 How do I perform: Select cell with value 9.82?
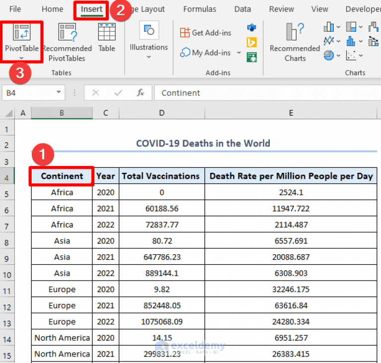click(162, 289)
